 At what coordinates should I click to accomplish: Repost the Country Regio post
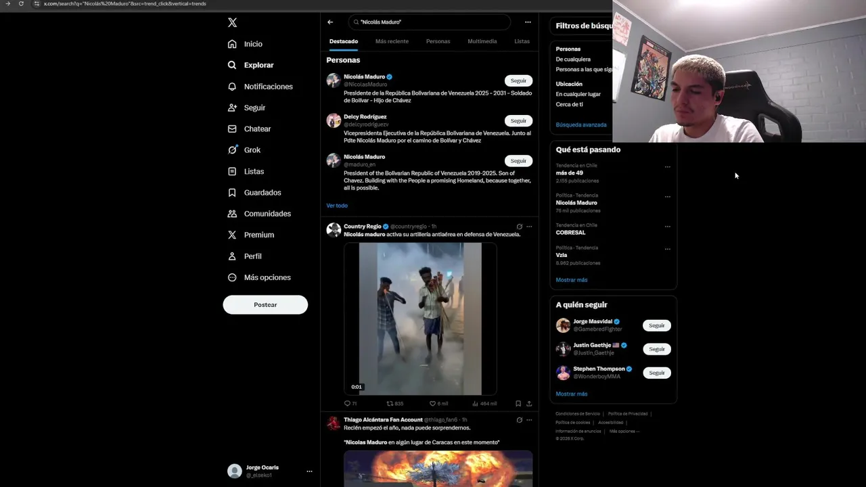click(x=394, y=403)
